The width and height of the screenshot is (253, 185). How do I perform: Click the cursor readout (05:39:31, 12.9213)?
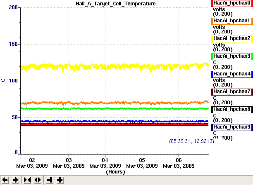click(x=191, y=141)
